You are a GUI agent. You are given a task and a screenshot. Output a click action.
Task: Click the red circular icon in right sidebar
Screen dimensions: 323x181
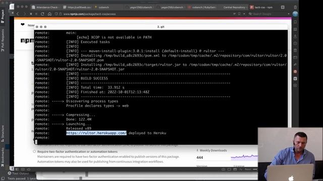tap(295, 71)
